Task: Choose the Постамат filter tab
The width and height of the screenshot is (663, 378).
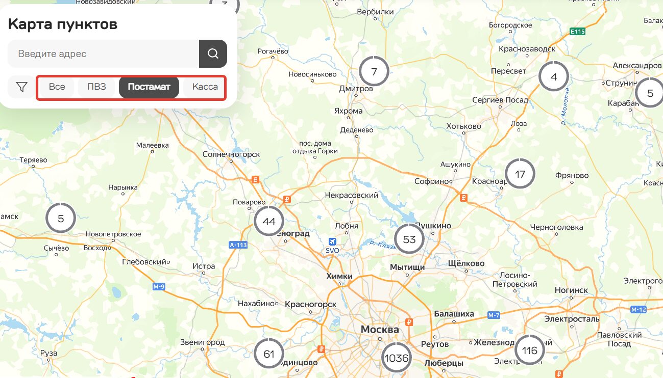Action: (149, 87)
